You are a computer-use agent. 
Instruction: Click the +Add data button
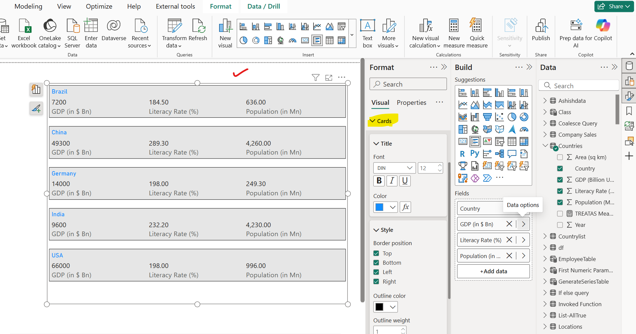493,271
